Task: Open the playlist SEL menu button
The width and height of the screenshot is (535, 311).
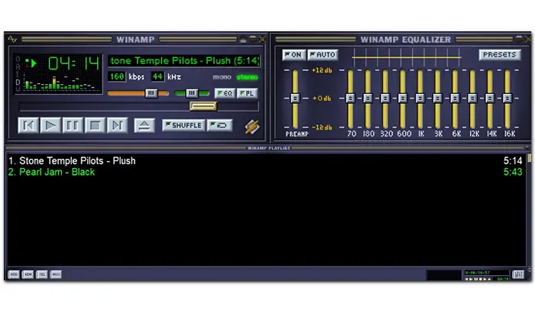Action: (42, 274)
